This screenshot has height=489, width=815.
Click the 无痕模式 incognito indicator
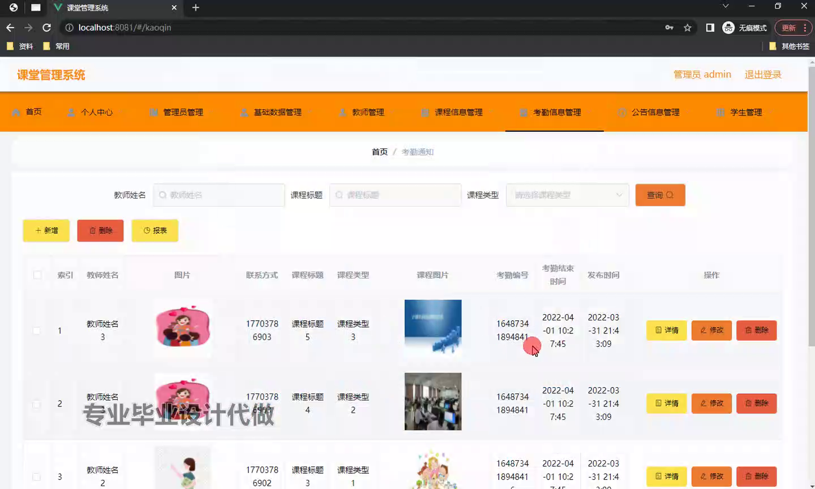745,27
